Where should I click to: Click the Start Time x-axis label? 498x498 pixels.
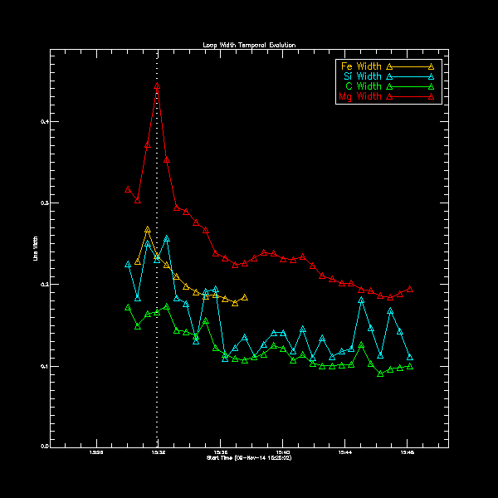click(249, 458)
